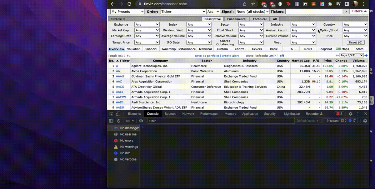This screenshot has width=375, height=189.
Task: Click the console Filter input field
Action: click(x=221, y=121)
